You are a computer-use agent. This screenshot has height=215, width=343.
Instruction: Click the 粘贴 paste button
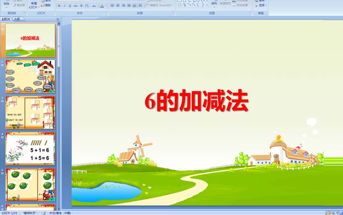tap(6, 4)
